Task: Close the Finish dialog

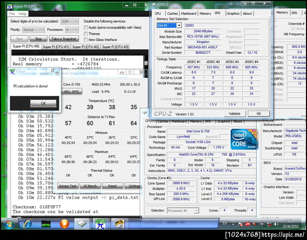Action: [53, 70]
